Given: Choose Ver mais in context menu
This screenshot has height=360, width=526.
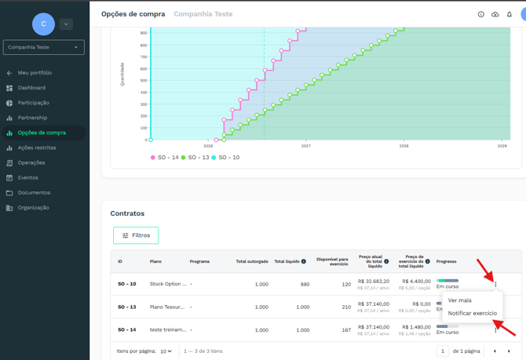Looking at the screenshot, I should click(x=459, y=300).
